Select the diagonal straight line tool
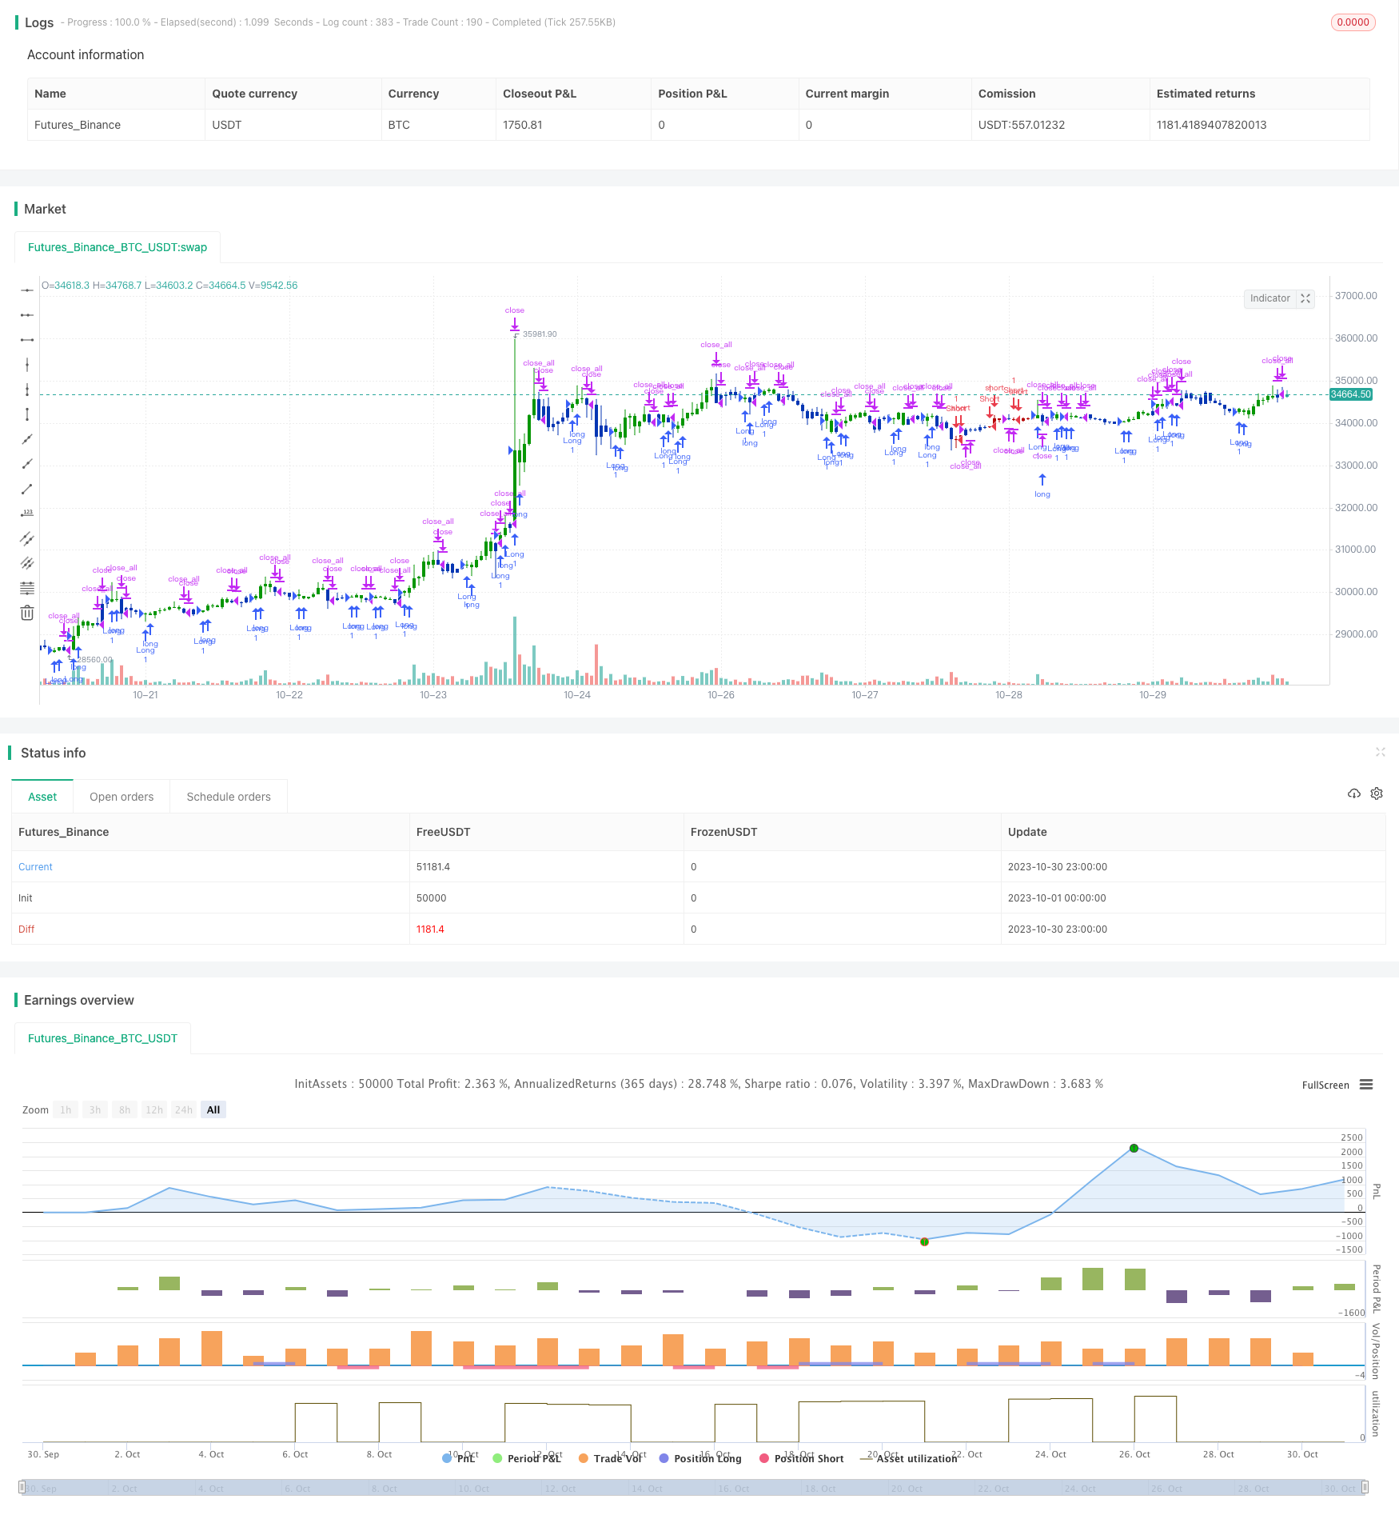This screenshot has height=1519, width=1399. click(27, 439)
